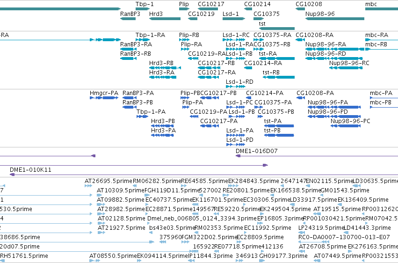Click protein Tbp-1-PA

click(142, 117)
